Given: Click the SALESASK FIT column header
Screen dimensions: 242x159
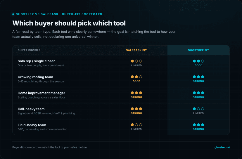Looking at the screenshot, I should coord(136,50).
